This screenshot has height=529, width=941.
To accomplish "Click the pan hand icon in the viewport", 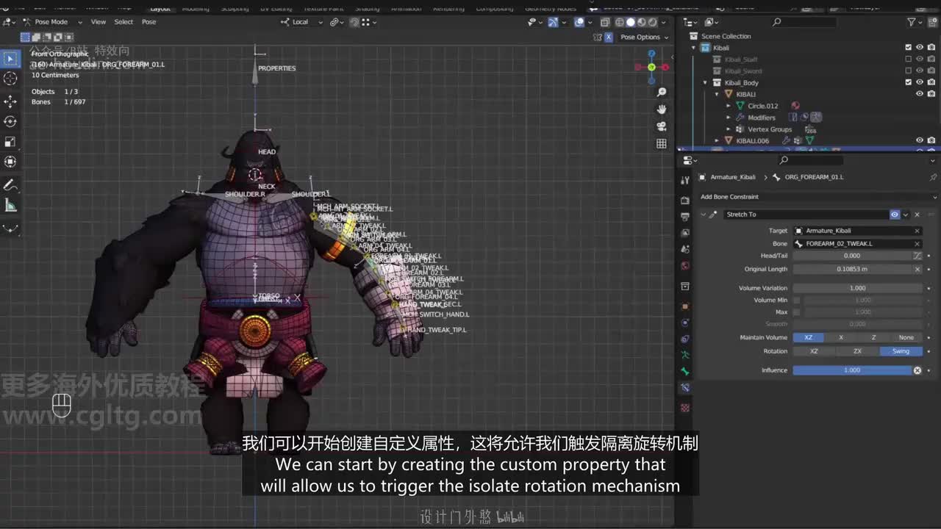I will 662,109.
